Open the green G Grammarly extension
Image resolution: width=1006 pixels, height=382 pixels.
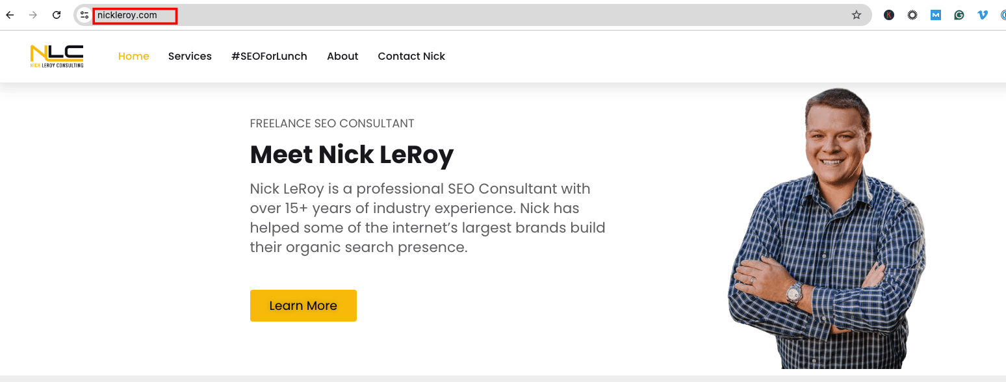coord(959,15)
